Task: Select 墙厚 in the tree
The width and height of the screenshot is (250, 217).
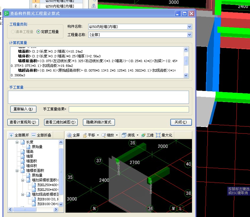Action: click(30, 156)
